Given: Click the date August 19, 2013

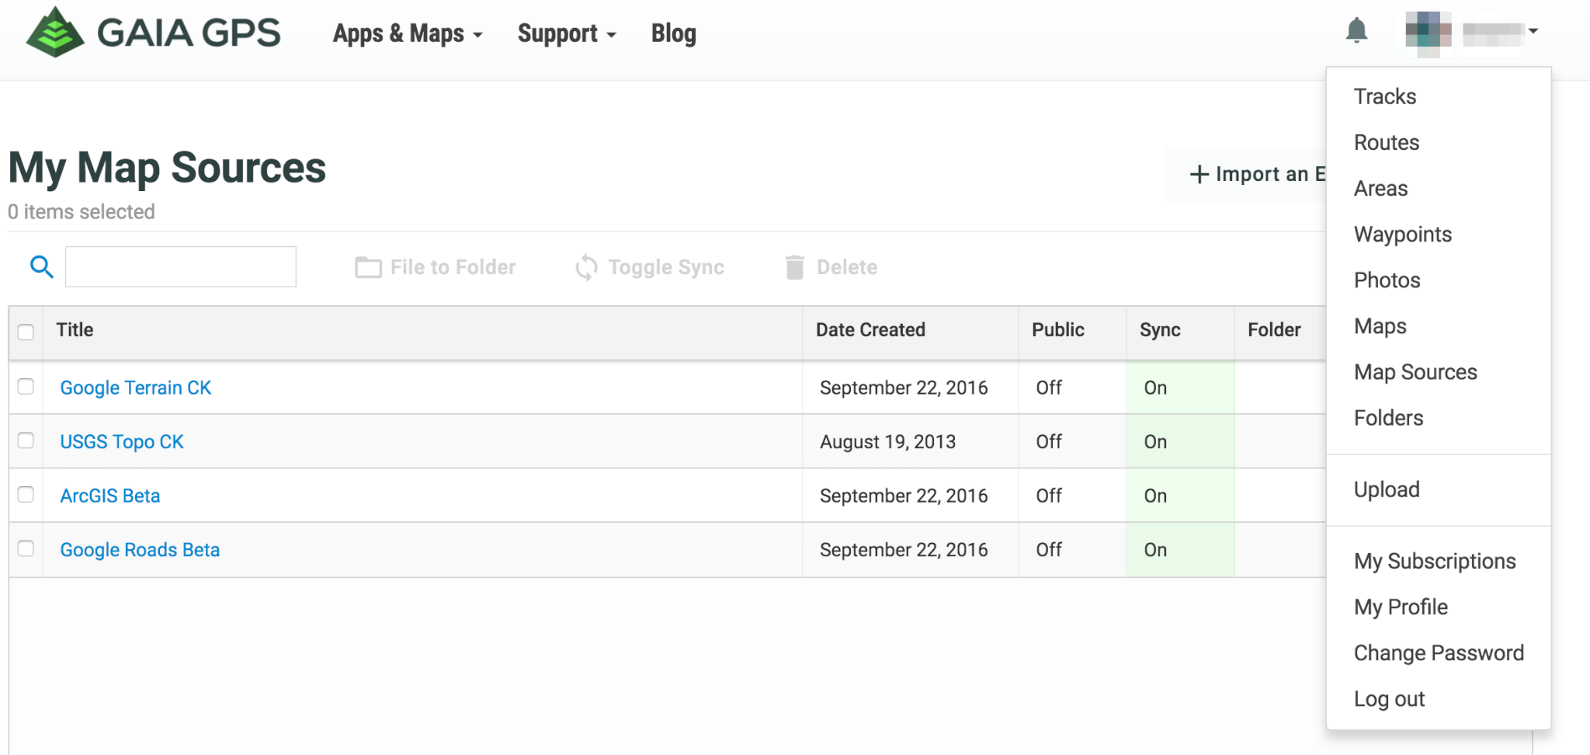Looking at the screenshot, I should (x=887, y=441).
